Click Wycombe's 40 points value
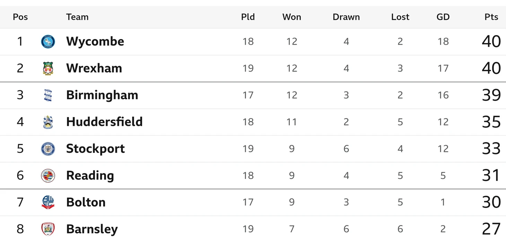The width and height of the screenshot is (506, 241). 491,41
